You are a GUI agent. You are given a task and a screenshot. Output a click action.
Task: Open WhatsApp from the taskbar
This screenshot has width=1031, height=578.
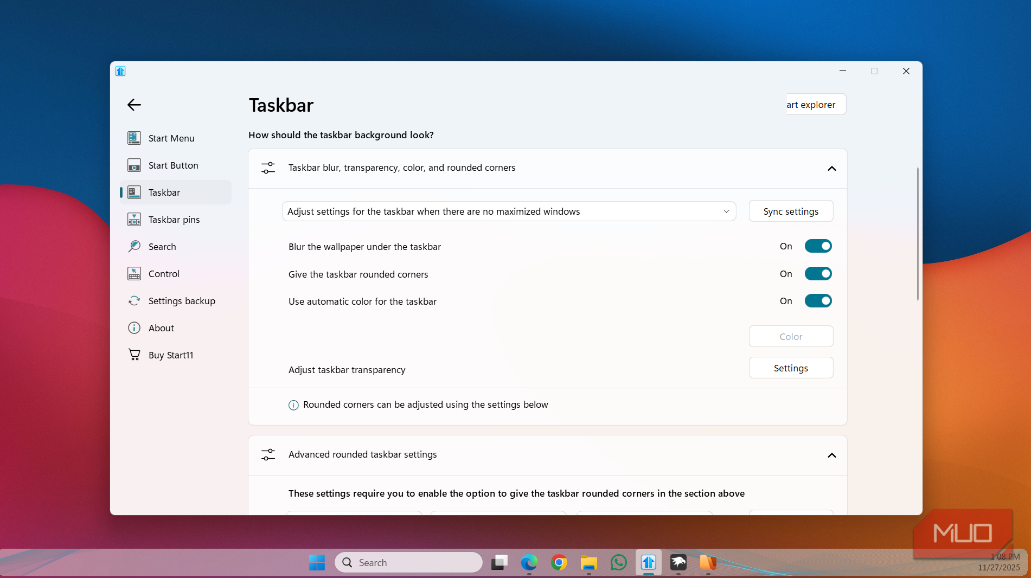pyautogui.click(x=619, y=563)
